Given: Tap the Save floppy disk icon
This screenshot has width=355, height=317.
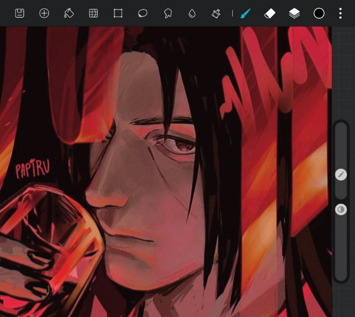Looking at the screenshot, I should pos(20,13).
